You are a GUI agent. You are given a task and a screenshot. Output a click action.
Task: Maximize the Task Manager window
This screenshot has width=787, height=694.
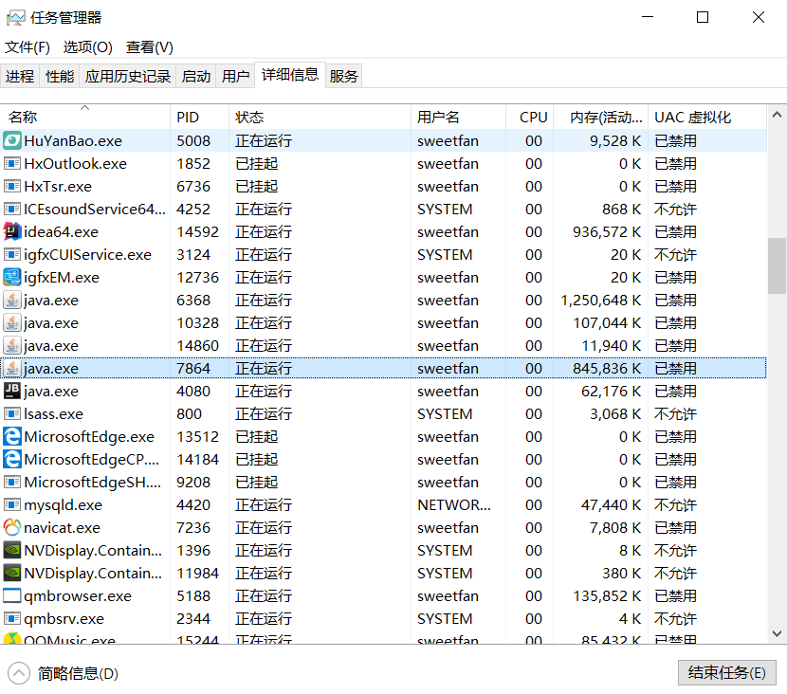tap(703, 18)
